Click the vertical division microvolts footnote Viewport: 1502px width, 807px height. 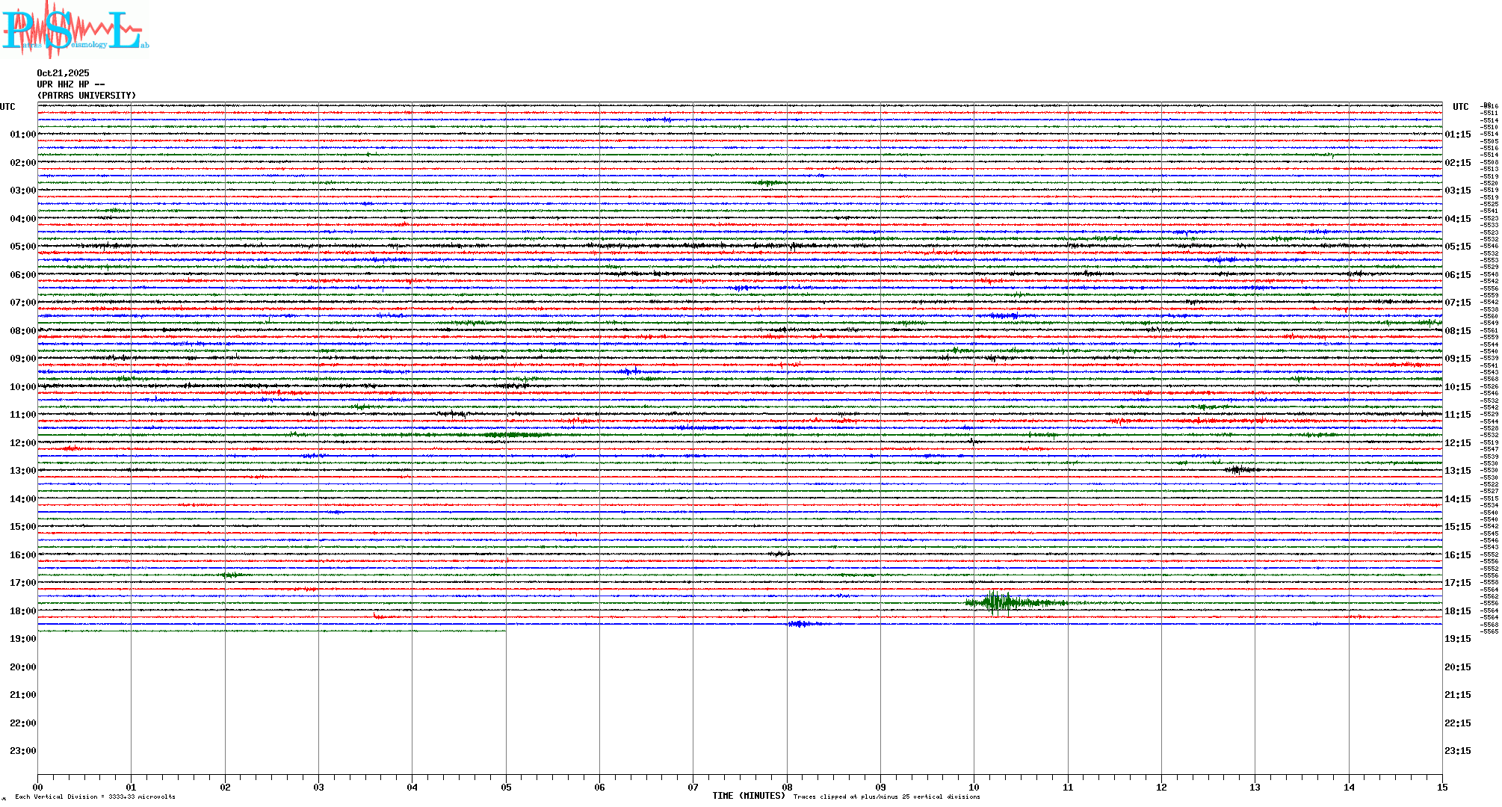click(95, 797)
